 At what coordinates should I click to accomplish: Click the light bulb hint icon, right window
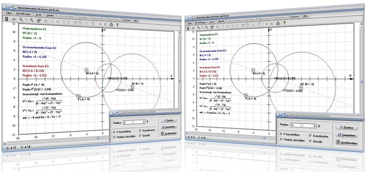[x=284, y=23]
